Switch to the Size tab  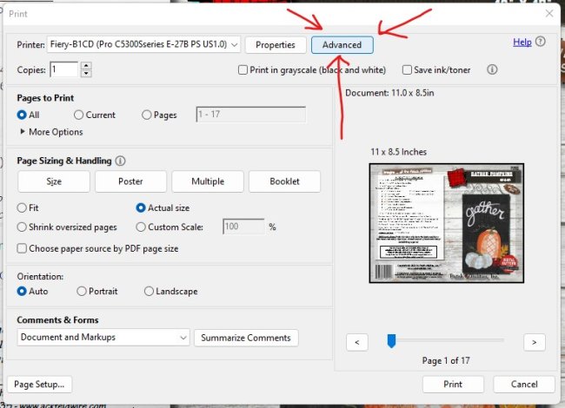(54, 181)
